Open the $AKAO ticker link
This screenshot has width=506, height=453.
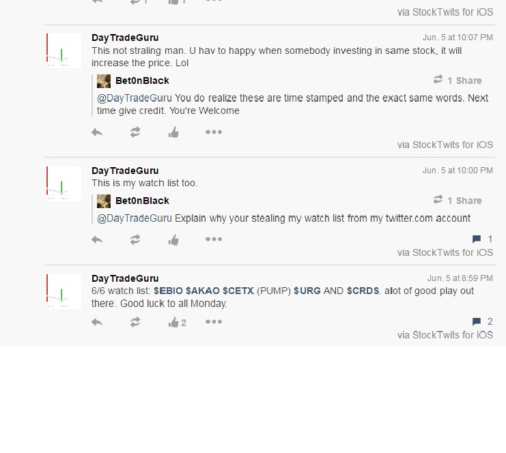click(x=203, y=291)
